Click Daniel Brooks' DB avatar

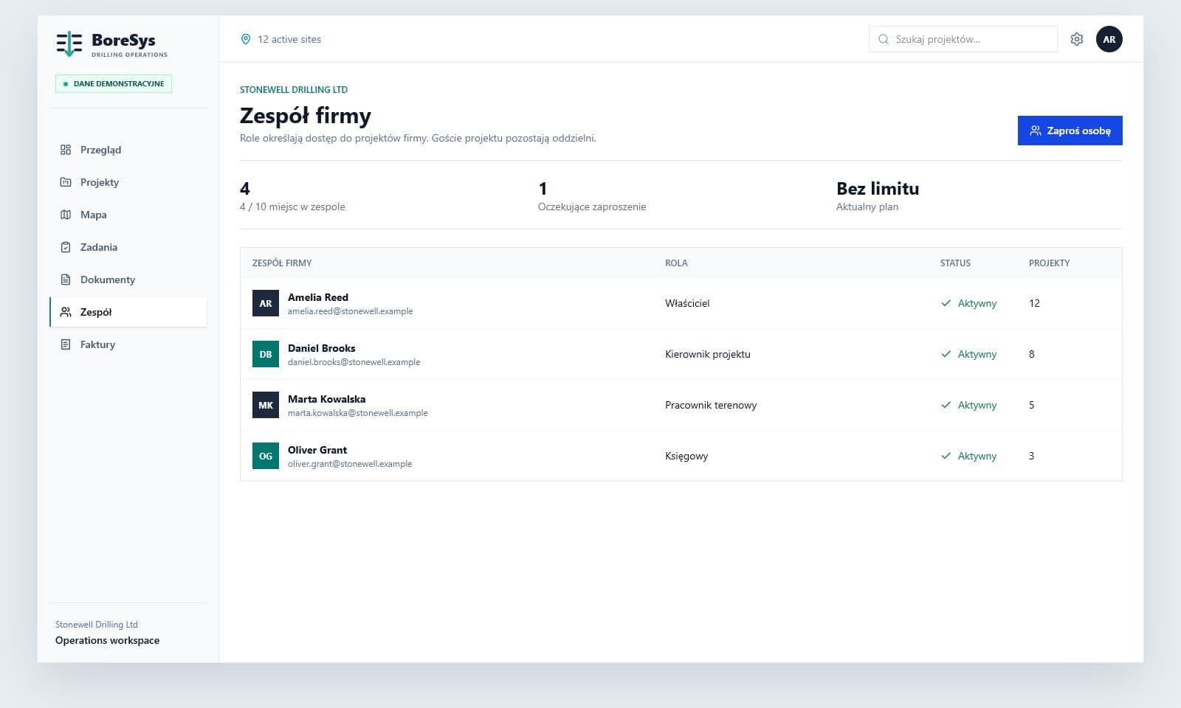pyautogui.click(x=266, y=354)
